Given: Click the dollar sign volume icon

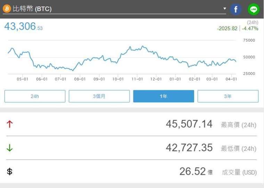Looking at the screenshot, I should coord(10,171).
